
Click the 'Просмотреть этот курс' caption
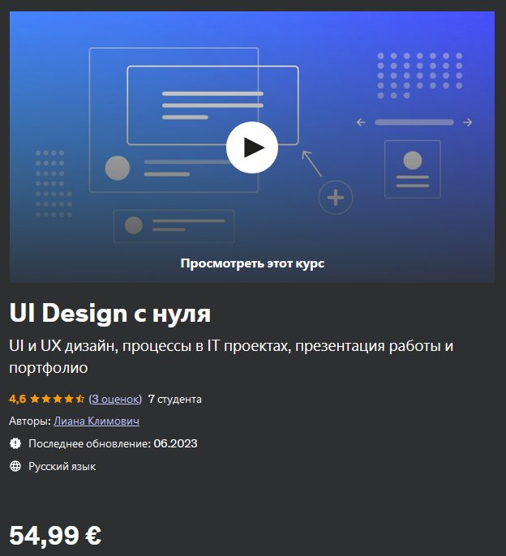click(x=252, y=263)
